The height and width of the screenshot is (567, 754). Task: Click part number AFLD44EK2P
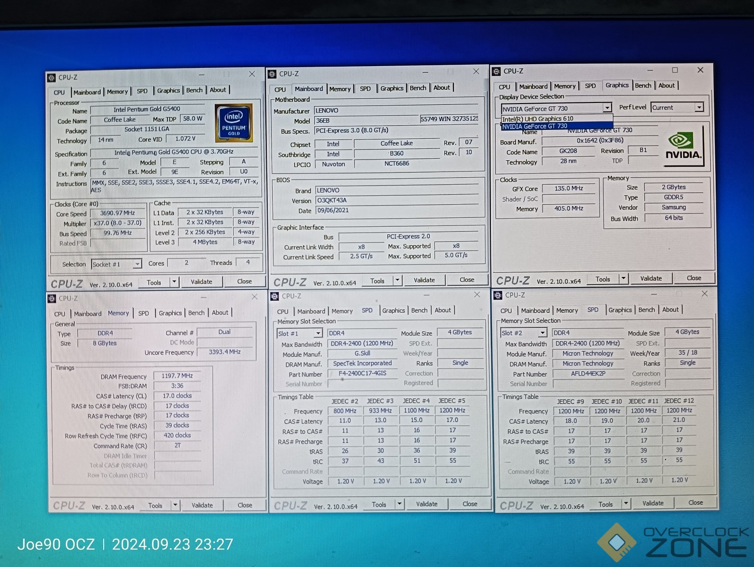click(x=588, y=373)
